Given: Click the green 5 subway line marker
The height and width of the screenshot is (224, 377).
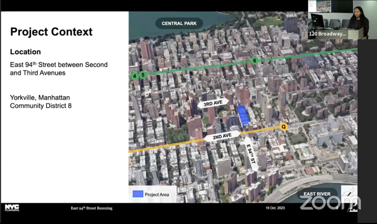Looking at the screenshot, I should [143, 75].
